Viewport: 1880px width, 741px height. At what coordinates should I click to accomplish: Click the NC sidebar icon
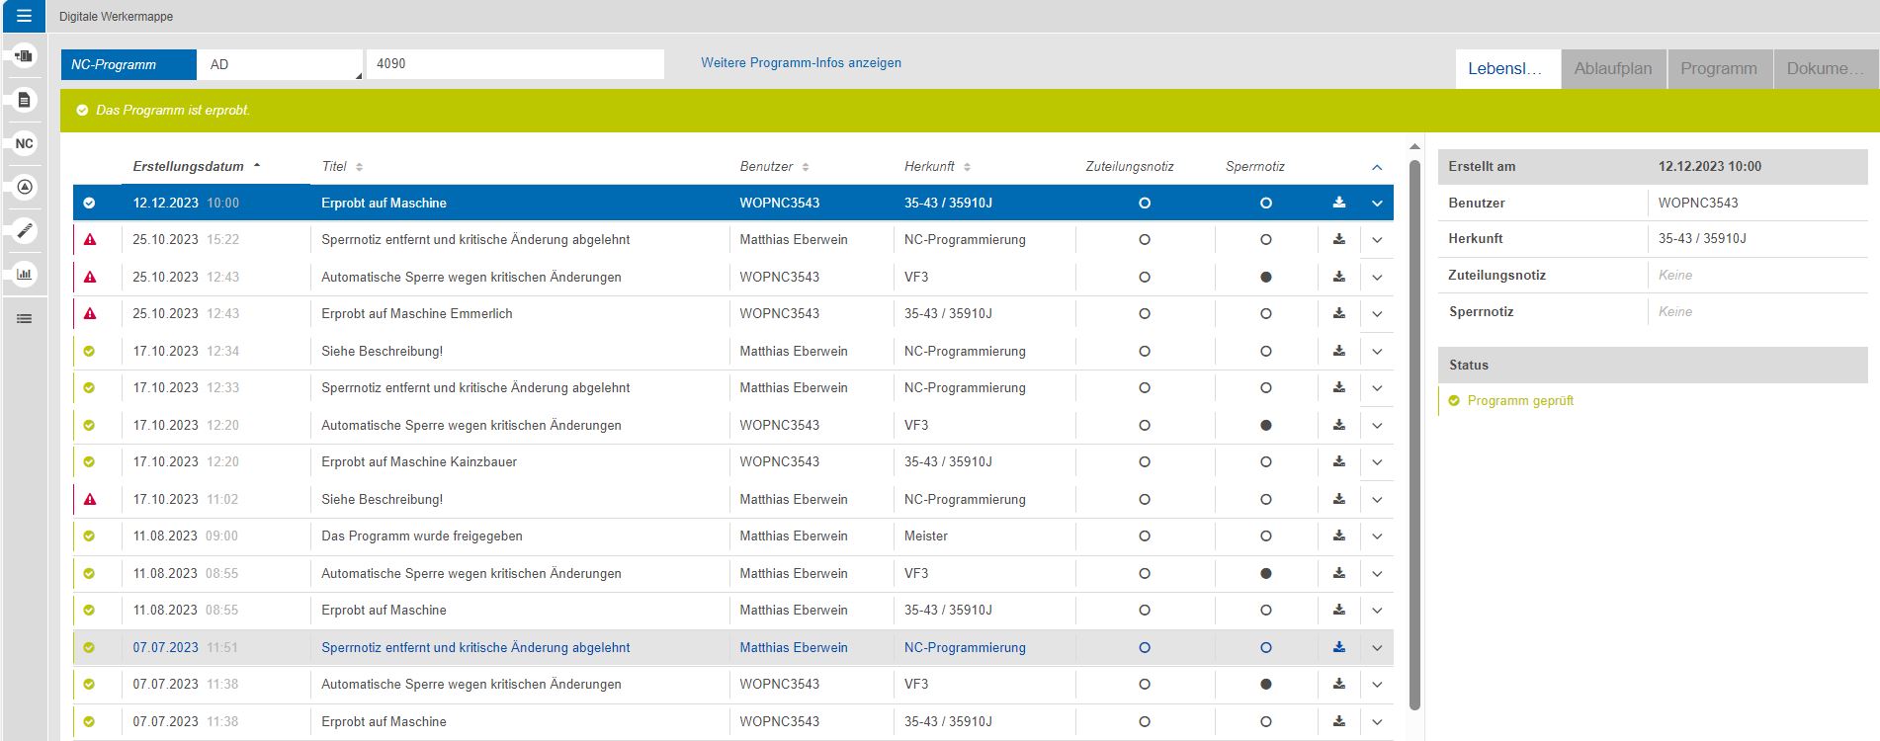[25, 143]
